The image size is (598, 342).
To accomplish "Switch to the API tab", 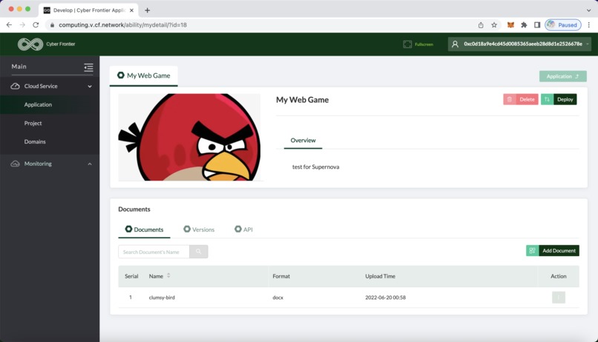I will 243,229.
